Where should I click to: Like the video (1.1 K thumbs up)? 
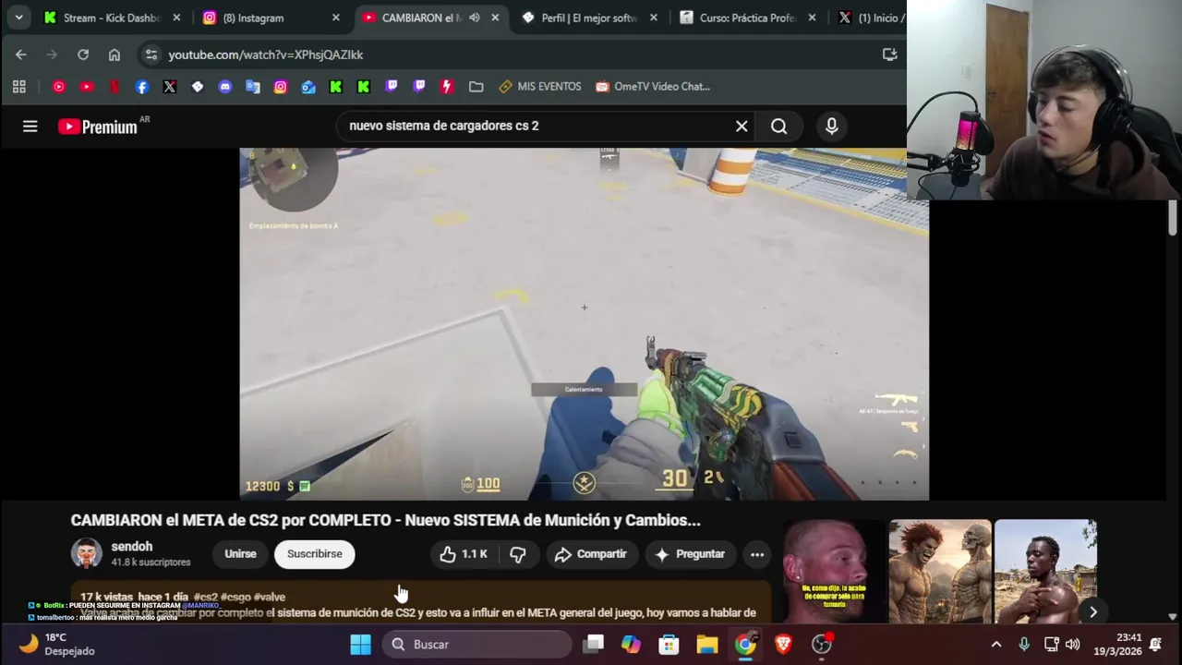pos(464,554)
